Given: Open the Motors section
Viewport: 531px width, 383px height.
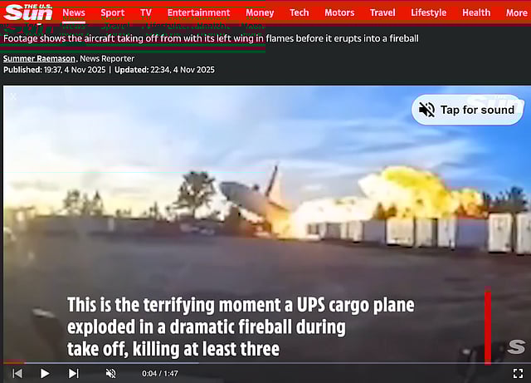Looking at the screenshot, I should [339, 13].
